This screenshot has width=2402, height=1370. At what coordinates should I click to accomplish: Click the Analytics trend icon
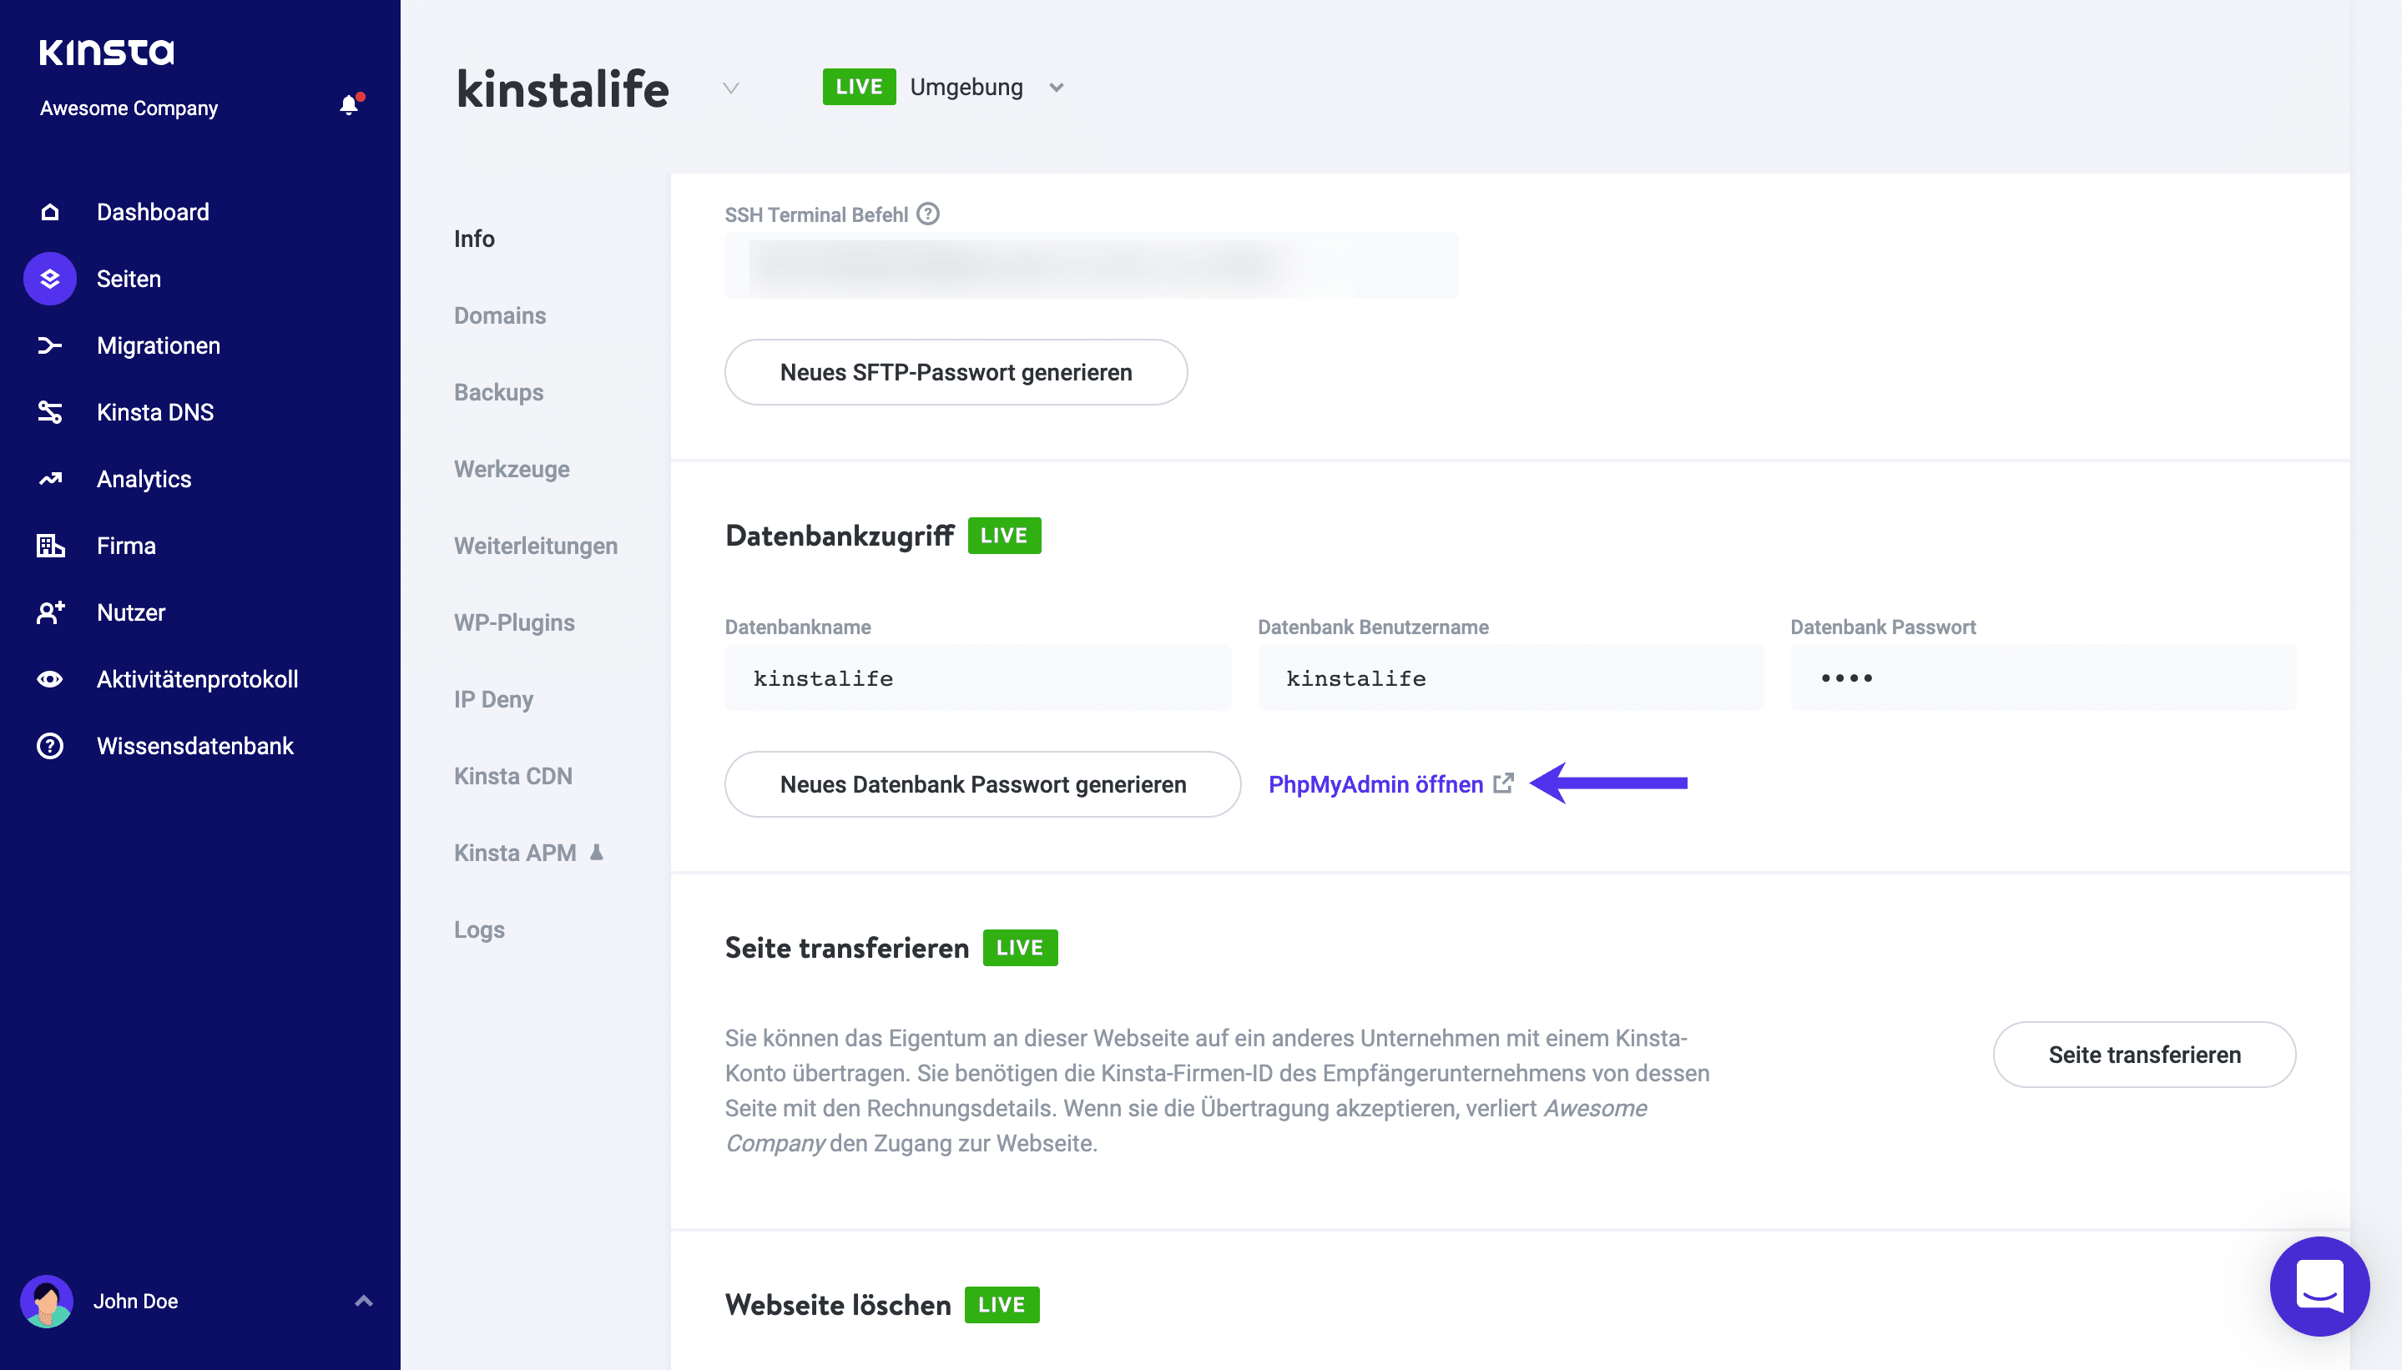(50, 479)
